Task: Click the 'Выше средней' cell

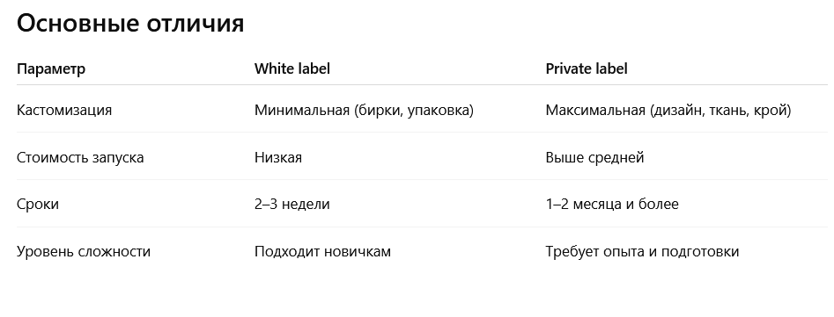Action: (x=594, y=158)
